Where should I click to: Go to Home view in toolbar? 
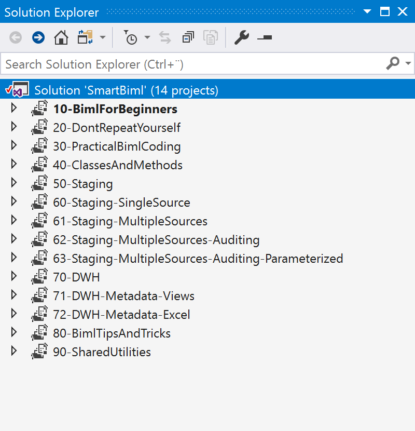[x=61, y=37]
